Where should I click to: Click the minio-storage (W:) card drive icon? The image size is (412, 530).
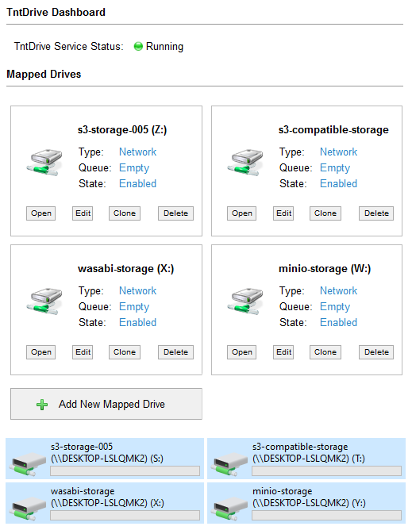pyautogui.click(x=245, y=301)
